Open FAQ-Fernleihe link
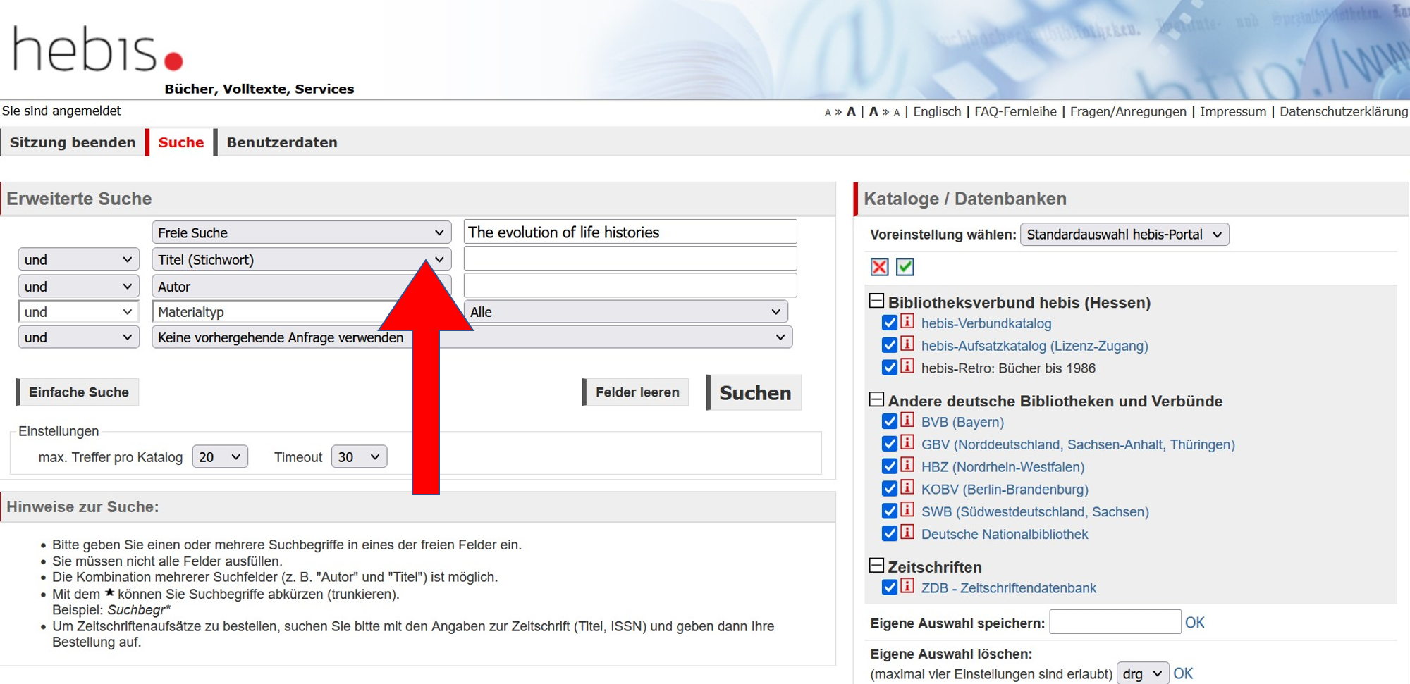The width and height of the screenshot is (1410, 684). click(x=1015, y=111)
